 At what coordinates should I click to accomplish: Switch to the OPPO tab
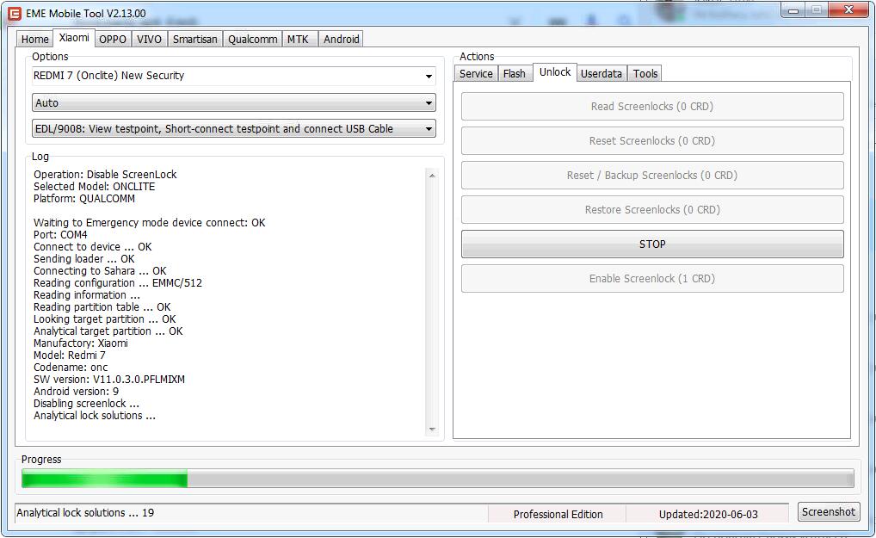pyautogui.click(x=112, y=39)
